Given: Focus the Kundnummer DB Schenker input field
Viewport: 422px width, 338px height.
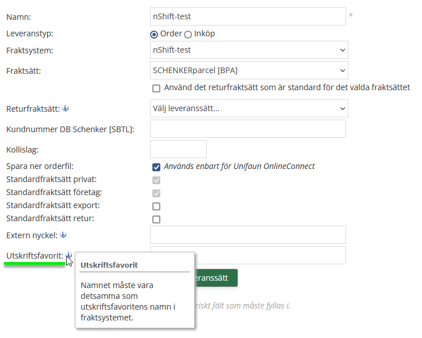Looking at the screenshot, I should click(248, 129).
